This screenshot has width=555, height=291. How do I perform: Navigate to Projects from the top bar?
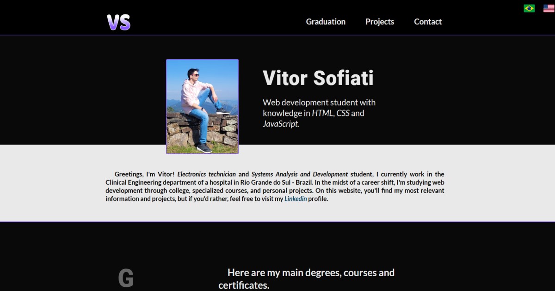(x=380, y=22)
